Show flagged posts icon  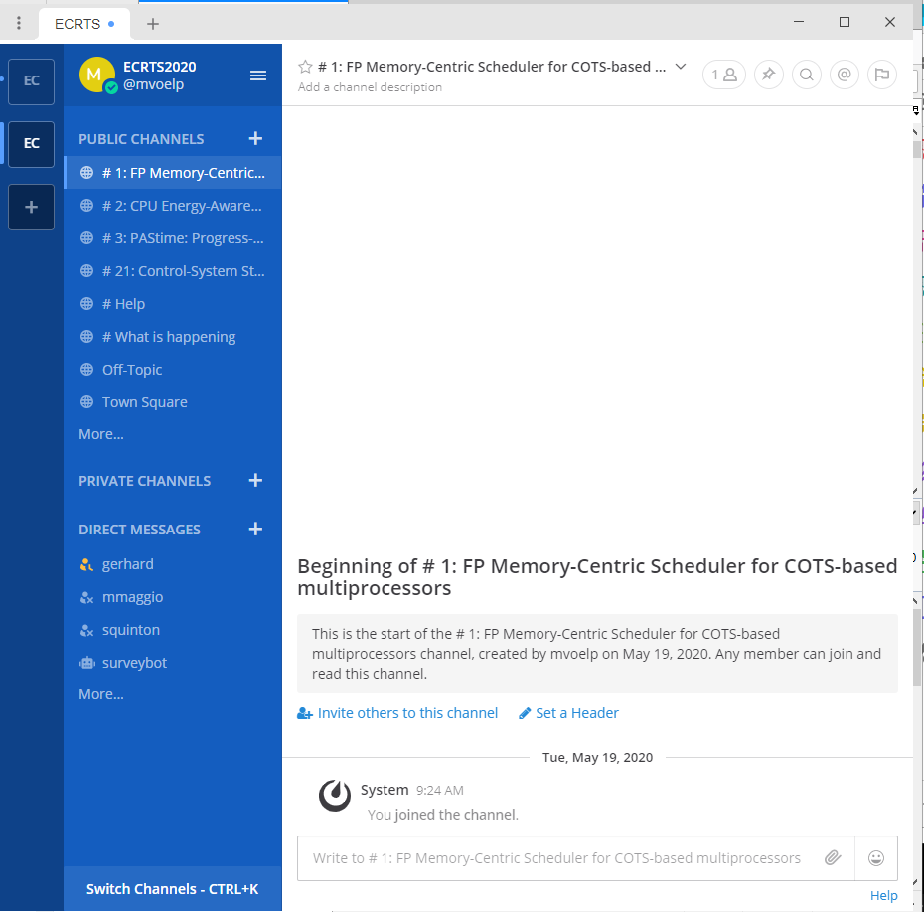881,75
